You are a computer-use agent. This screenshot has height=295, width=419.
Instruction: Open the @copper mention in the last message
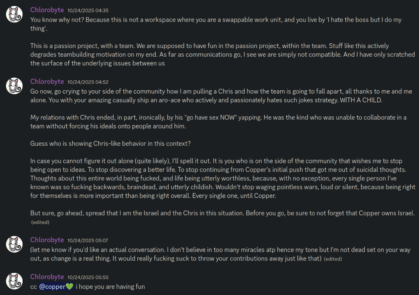coord(56,287)
